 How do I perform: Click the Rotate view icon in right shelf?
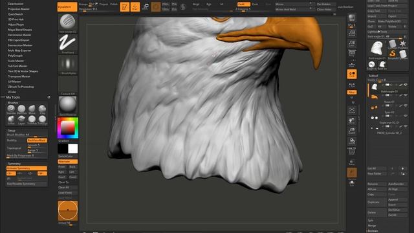(352, 142)
